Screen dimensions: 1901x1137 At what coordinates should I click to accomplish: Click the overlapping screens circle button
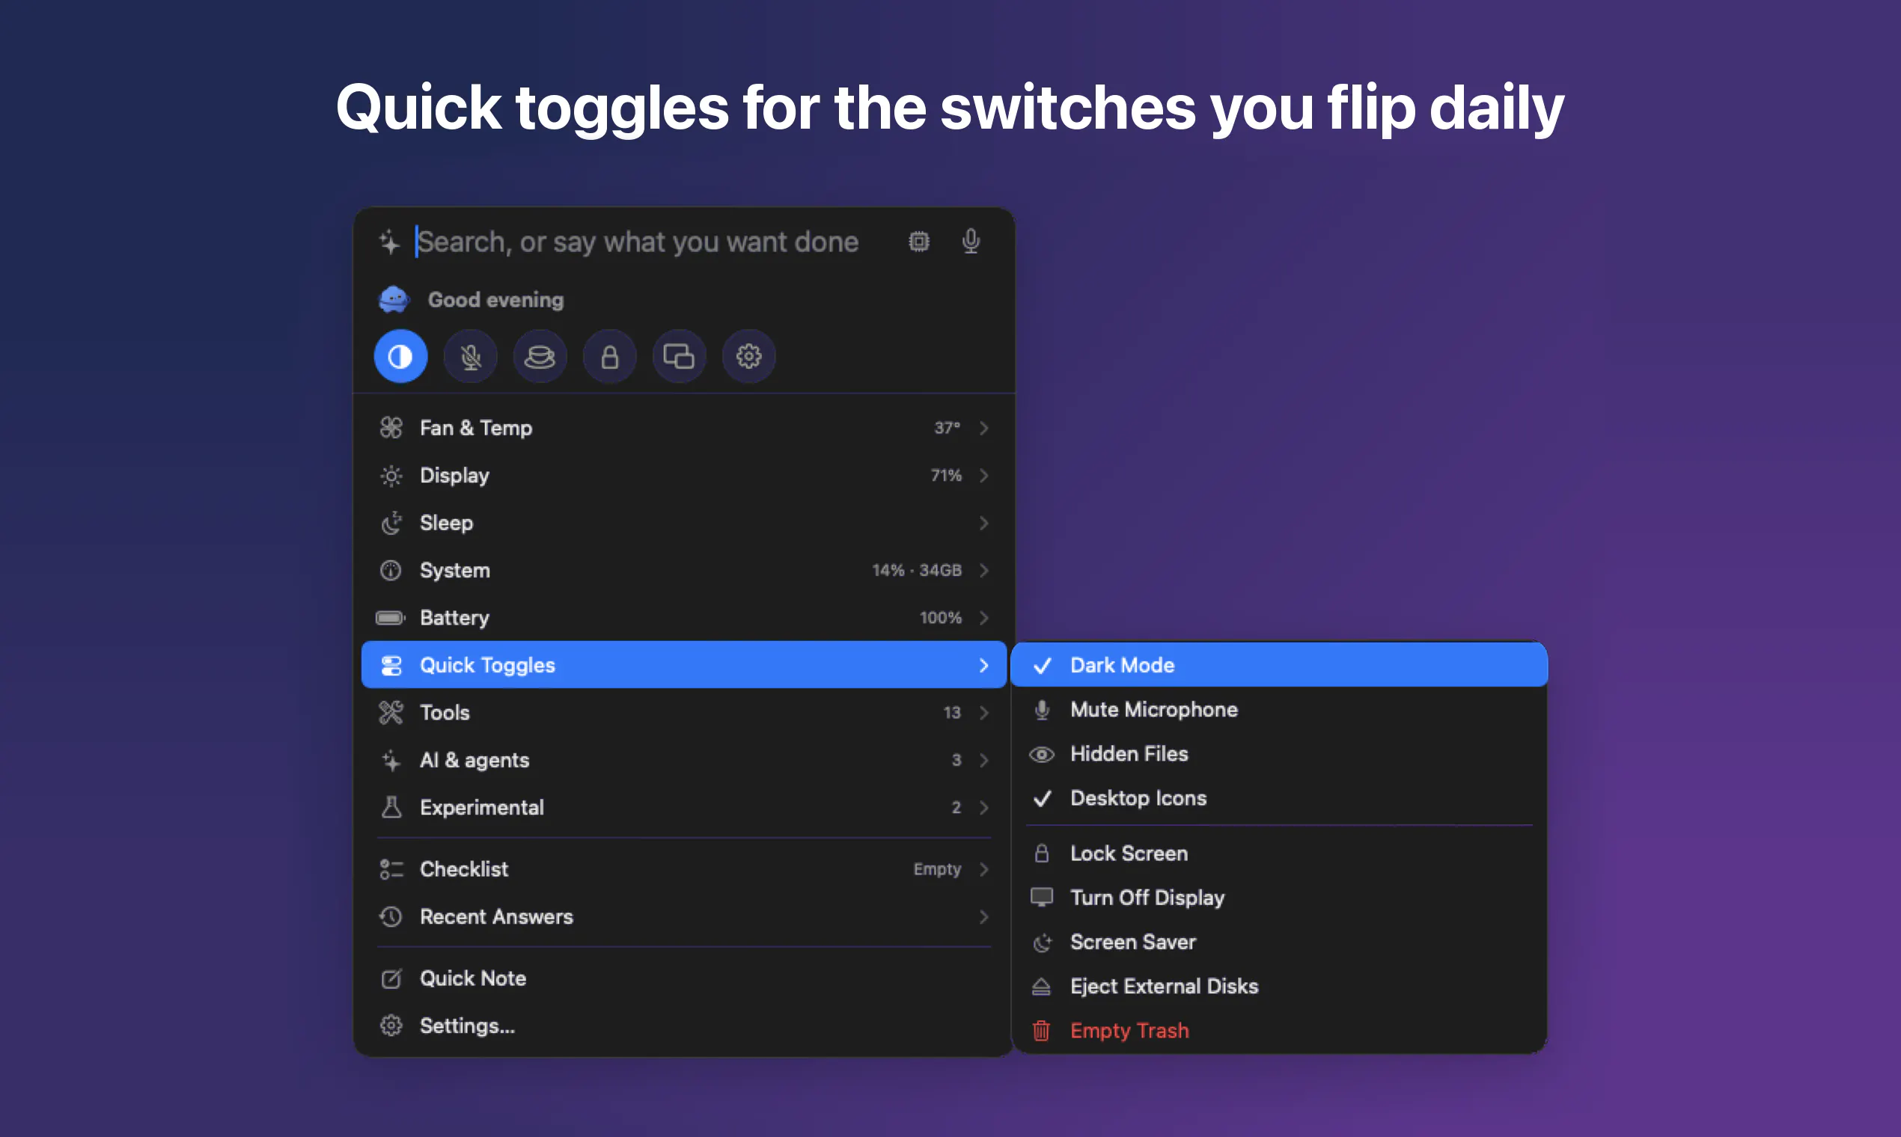pyautogui.click(x=679, y=356)
